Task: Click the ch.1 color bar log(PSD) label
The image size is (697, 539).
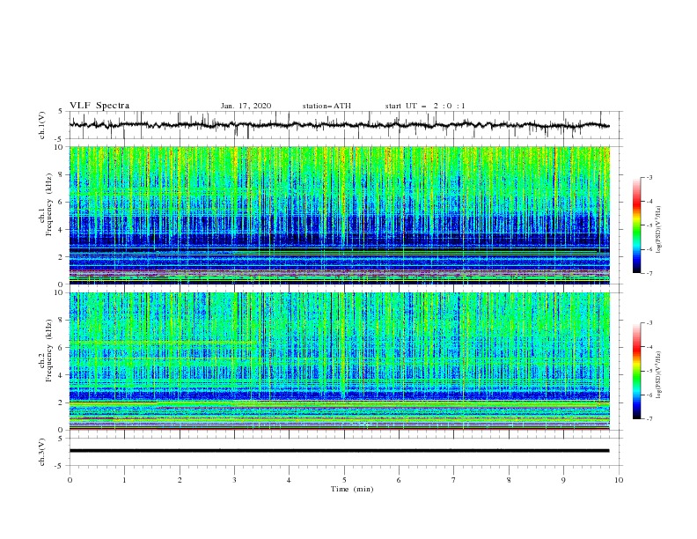Action: pyautogui.click(x=659, y=230)
